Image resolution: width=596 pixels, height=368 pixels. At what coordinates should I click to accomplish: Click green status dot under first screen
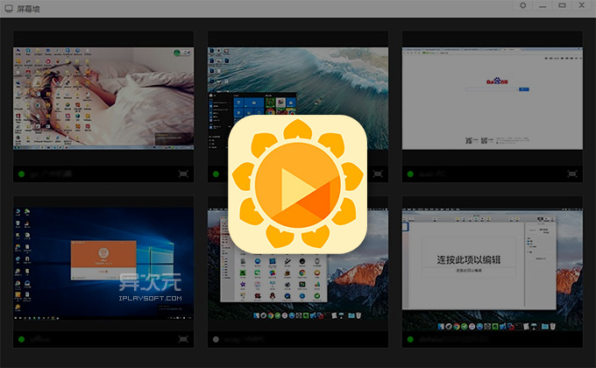(x=20, y=173)
